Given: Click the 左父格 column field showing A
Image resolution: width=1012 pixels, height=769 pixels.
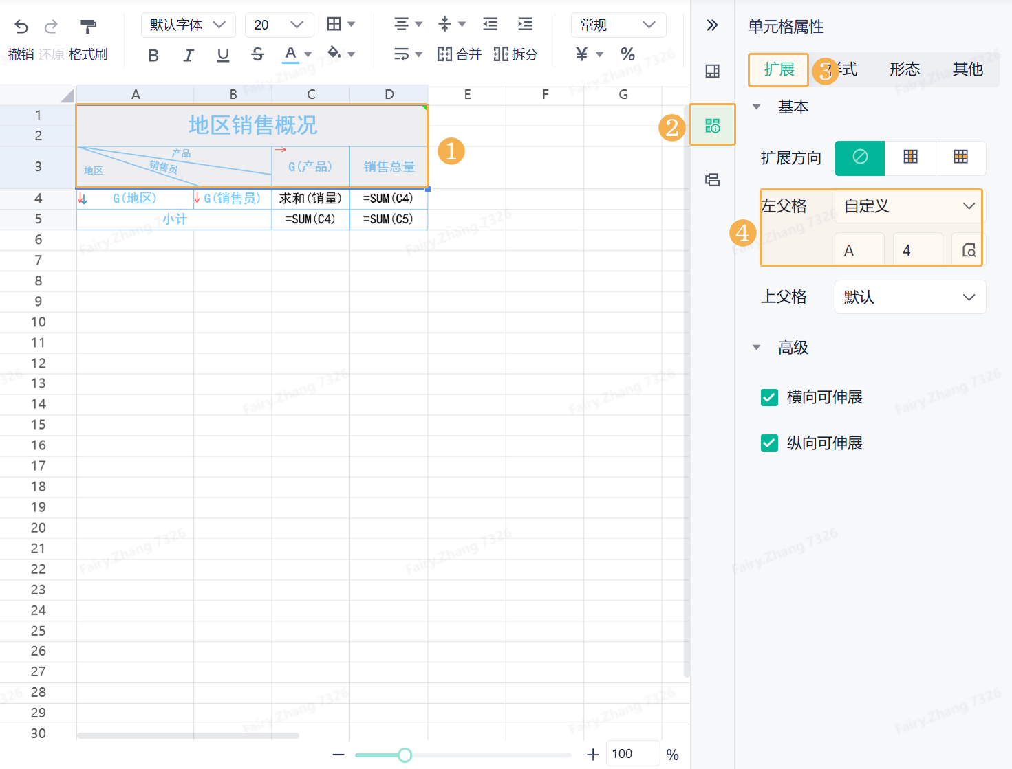Looking at the screenshot, I should click(859, 250).
